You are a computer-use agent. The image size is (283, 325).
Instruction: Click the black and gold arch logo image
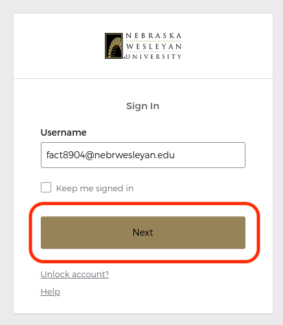114,46
